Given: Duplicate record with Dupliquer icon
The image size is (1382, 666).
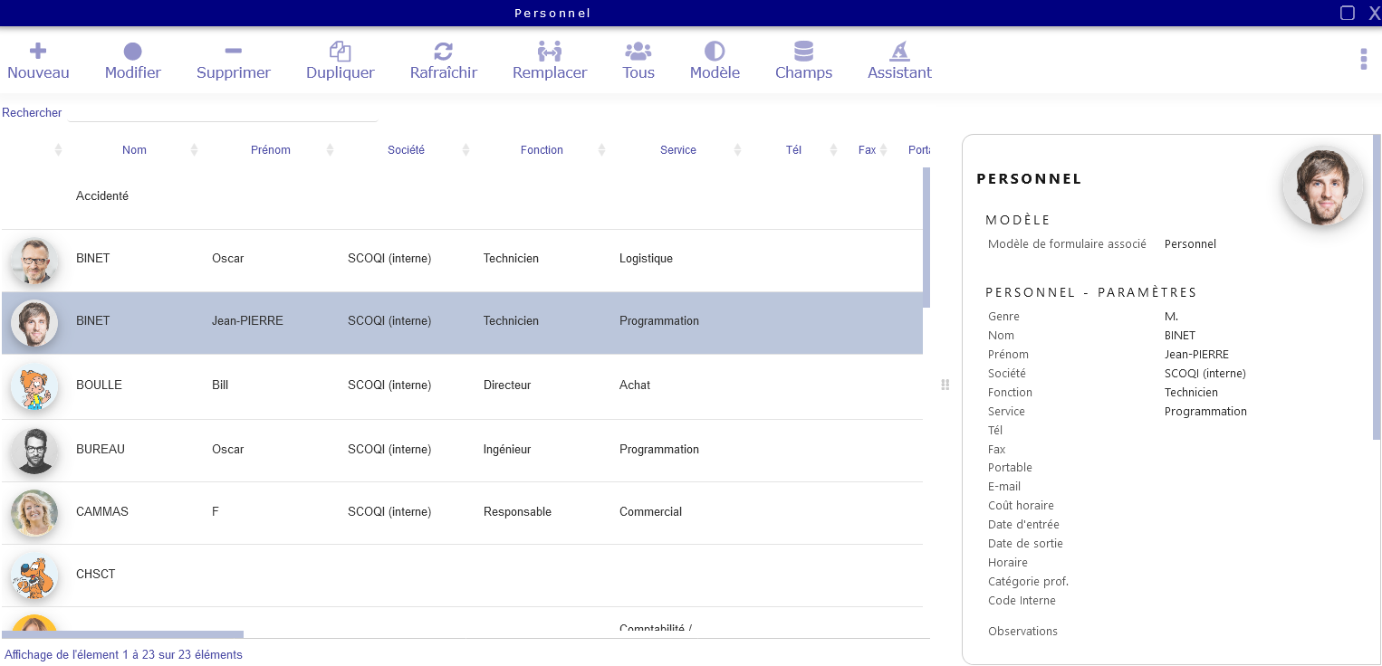Looking at the screenshot, I should pyautogui.click(x=340, y=52).
